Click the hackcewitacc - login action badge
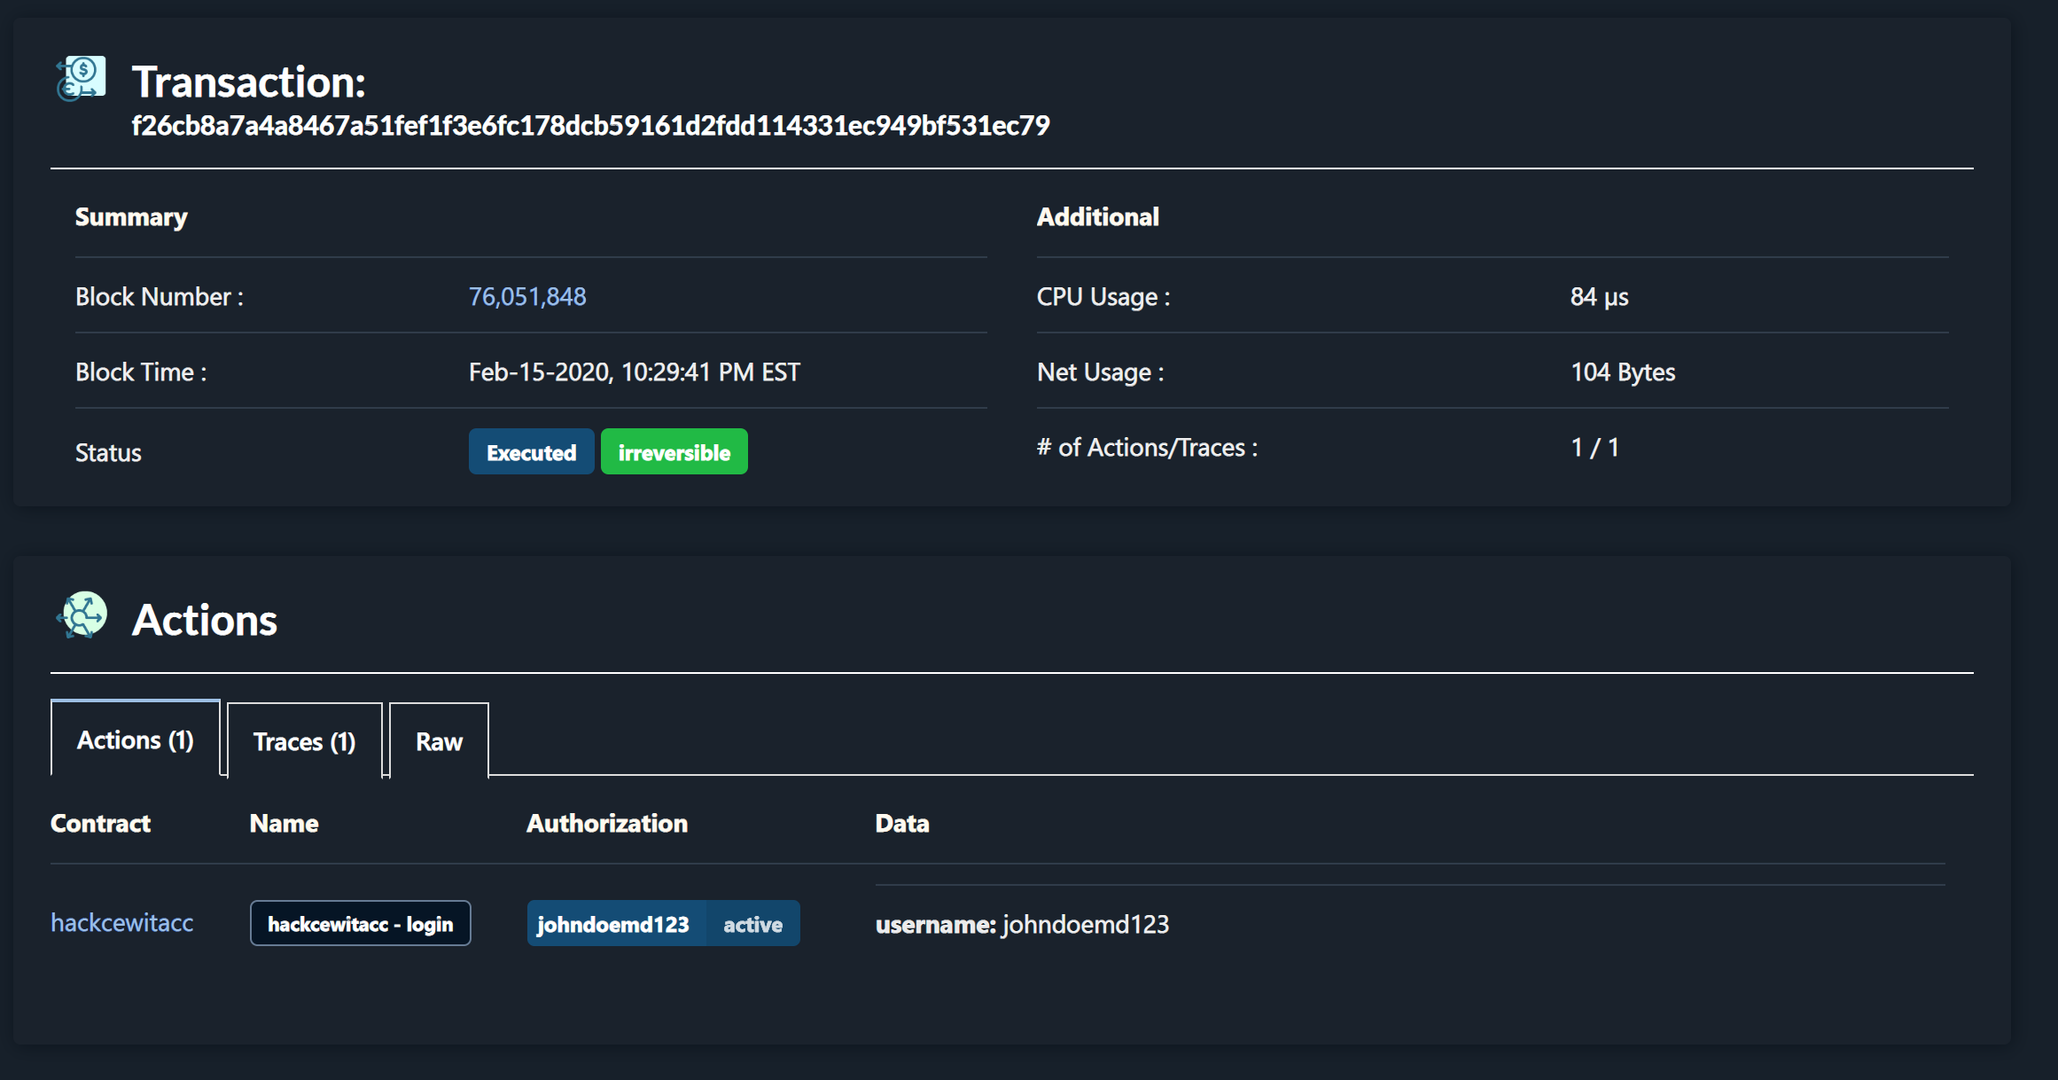Image resolution: width=2058 pixels, height=1080 pixels. [360, 924]
